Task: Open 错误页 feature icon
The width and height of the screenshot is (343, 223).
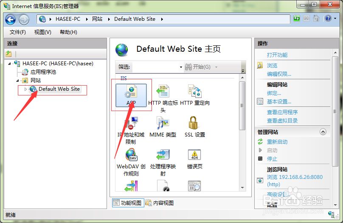Action: pos(195,159)
